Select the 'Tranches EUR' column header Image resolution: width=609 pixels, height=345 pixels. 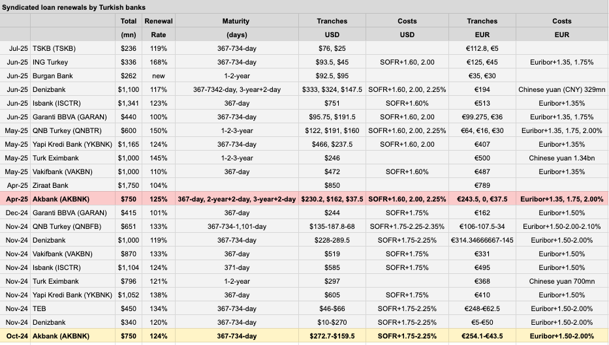coord(482,27)
